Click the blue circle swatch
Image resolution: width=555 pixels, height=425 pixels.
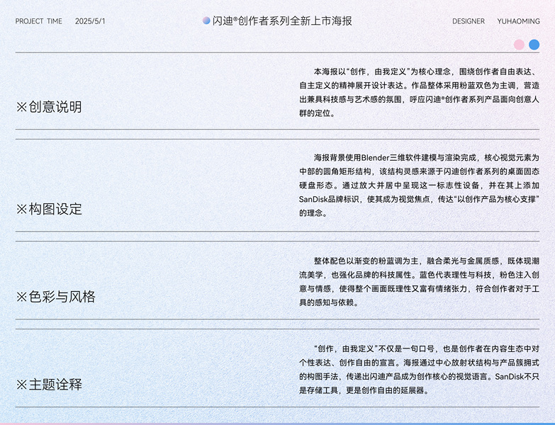534,45
